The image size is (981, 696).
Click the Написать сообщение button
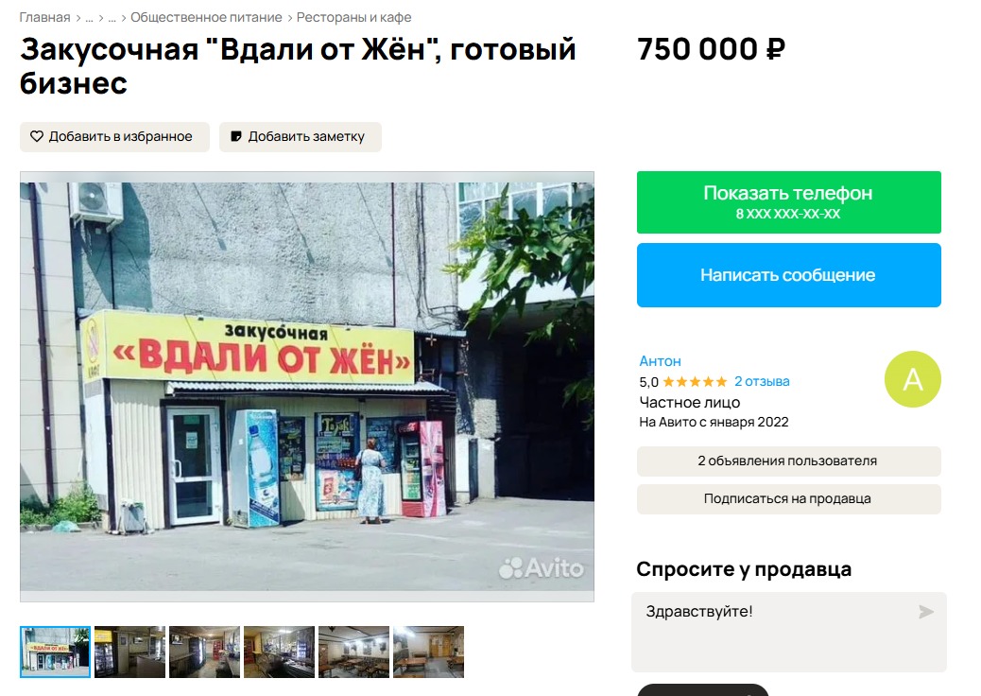pyautogui.click(x=788, y=275)
